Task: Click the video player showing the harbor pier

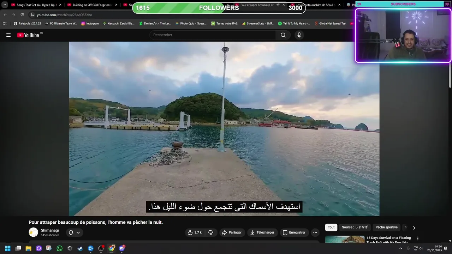Action: [x=224, y=129]
